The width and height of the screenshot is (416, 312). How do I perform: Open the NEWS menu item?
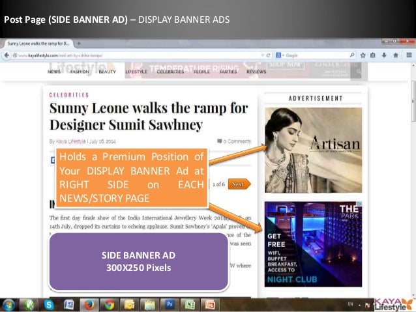pyautogui.click(x=54, y=72)
